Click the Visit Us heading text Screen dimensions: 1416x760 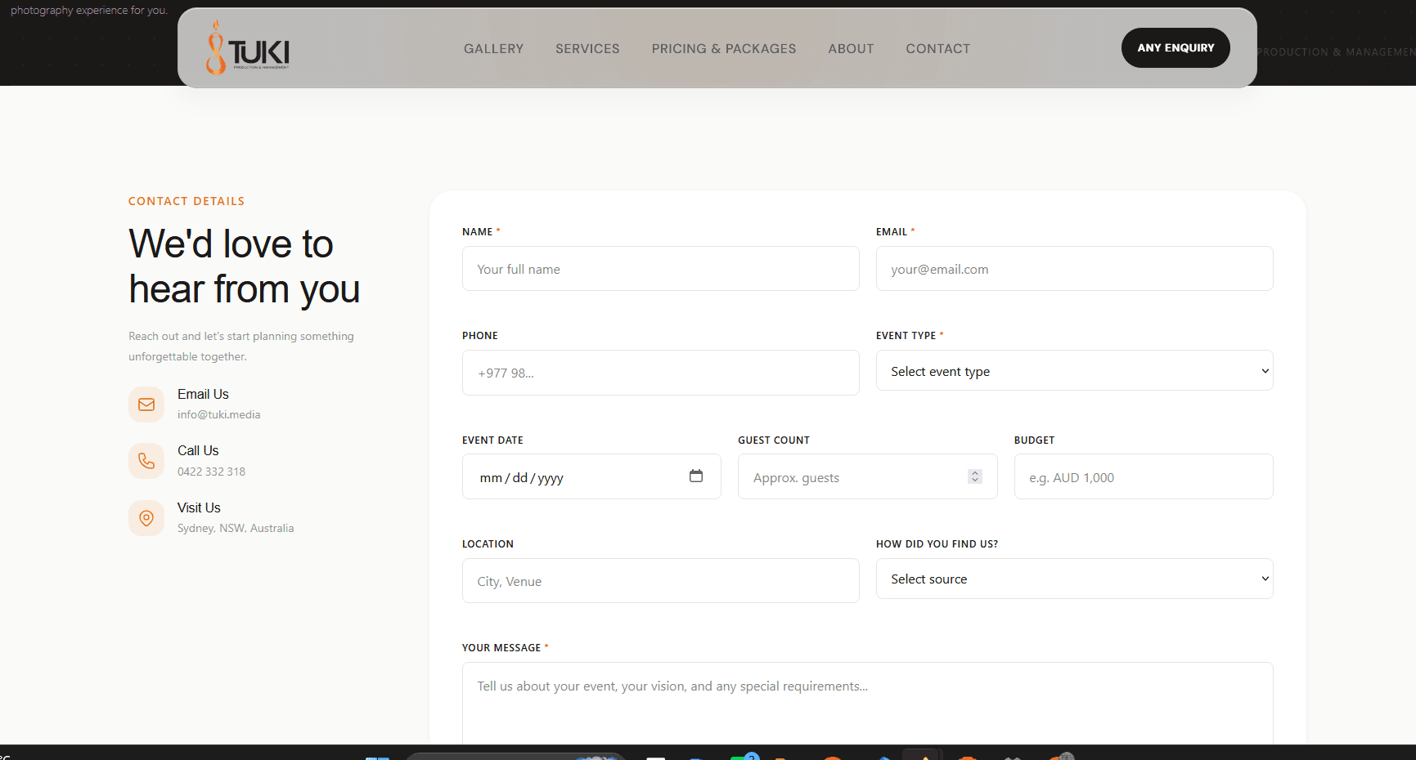tap(199, 507)
